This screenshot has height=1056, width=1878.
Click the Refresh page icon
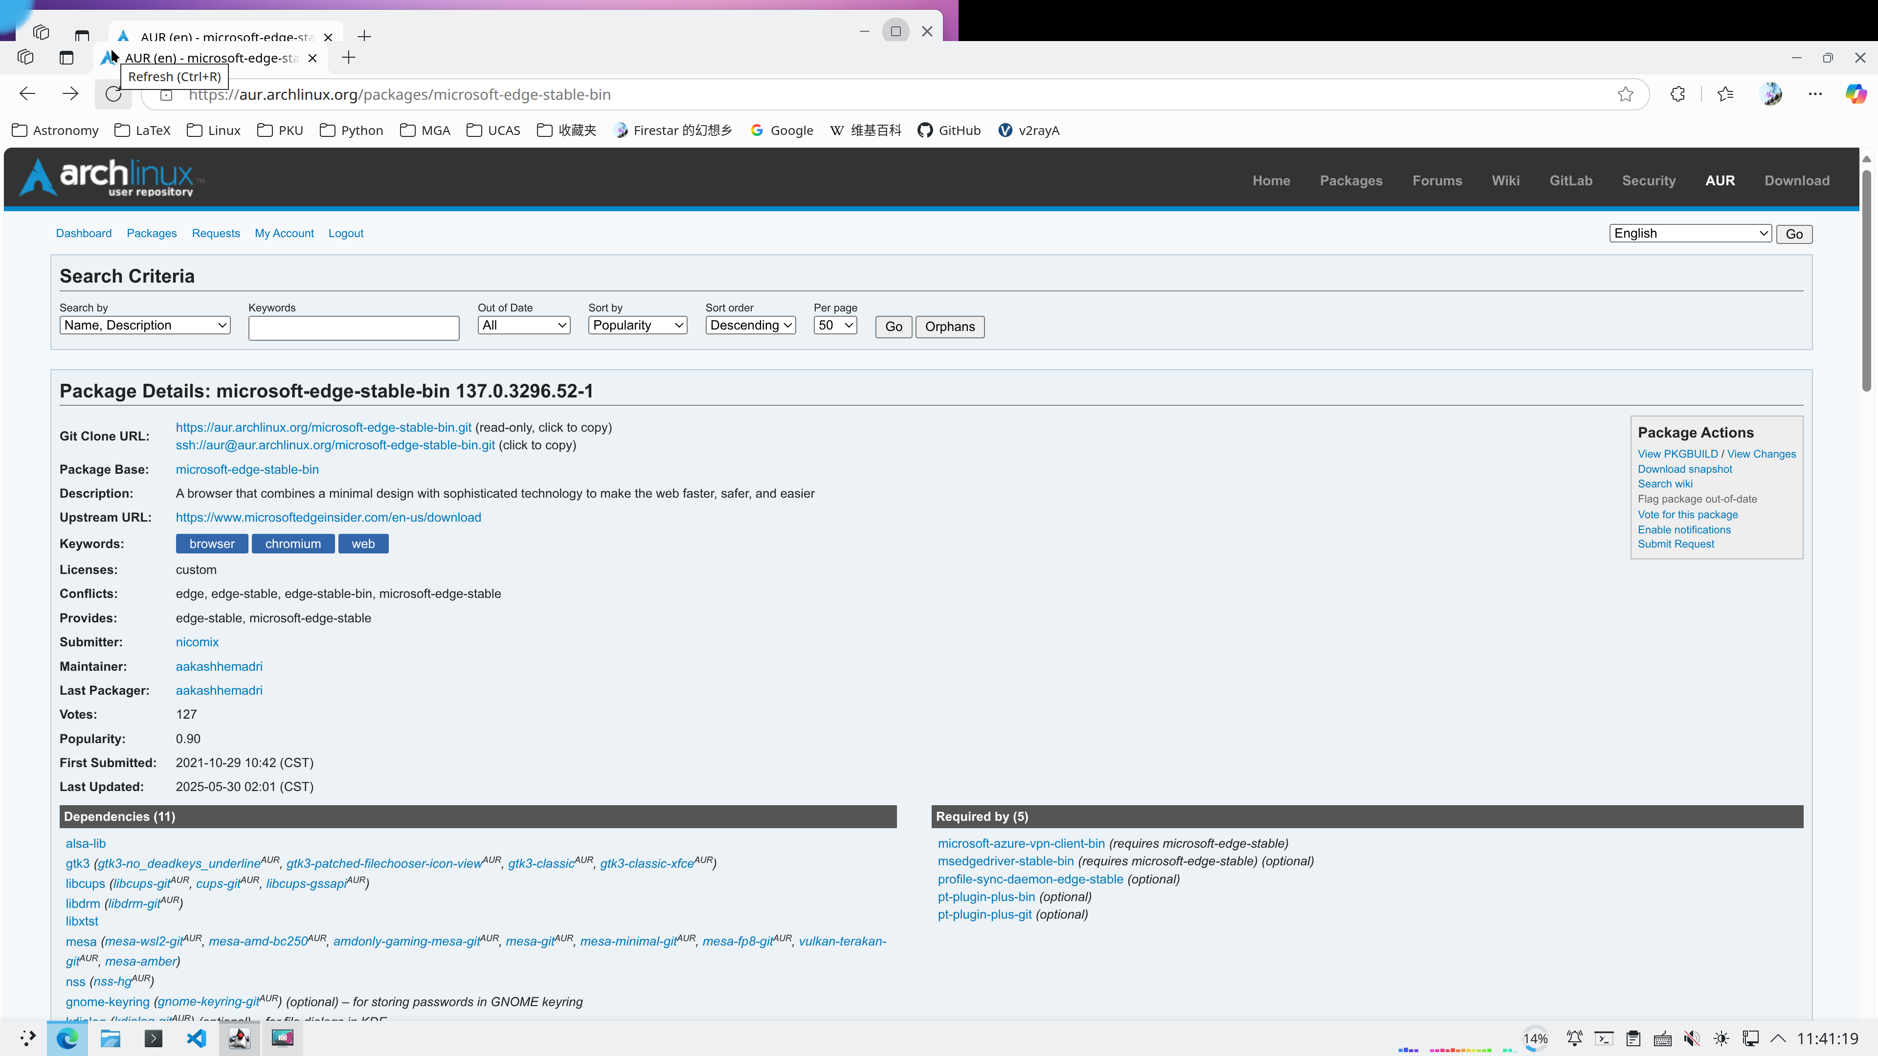coord(113,94)
